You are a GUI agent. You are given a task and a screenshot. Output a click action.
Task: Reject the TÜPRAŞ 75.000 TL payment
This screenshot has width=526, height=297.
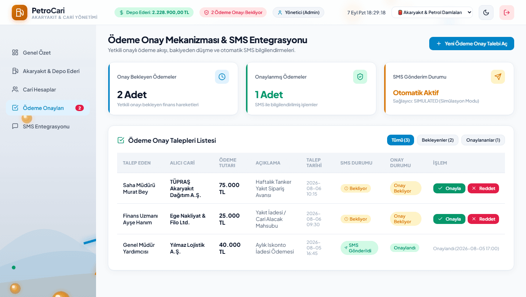(484, 189)
